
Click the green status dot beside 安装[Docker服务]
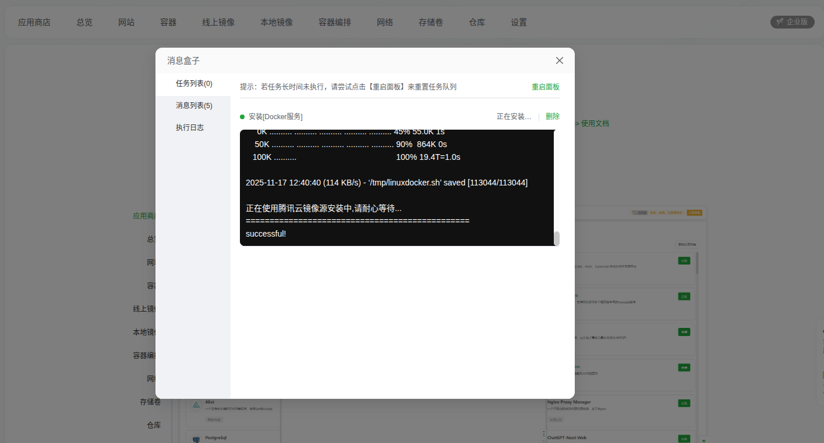[x=242, y=117]
